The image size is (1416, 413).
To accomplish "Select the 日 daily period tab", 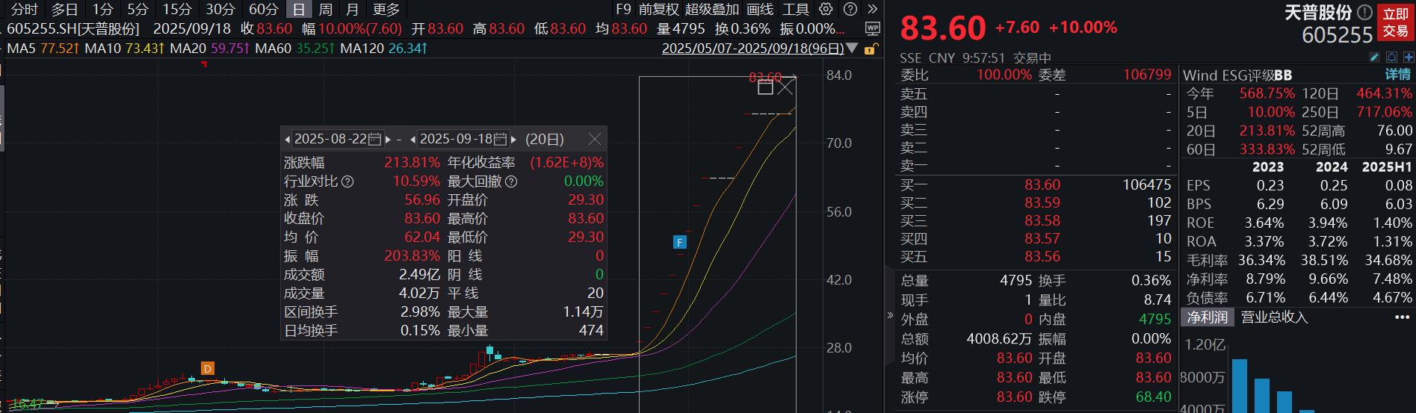I will click(x=299, y=9).
